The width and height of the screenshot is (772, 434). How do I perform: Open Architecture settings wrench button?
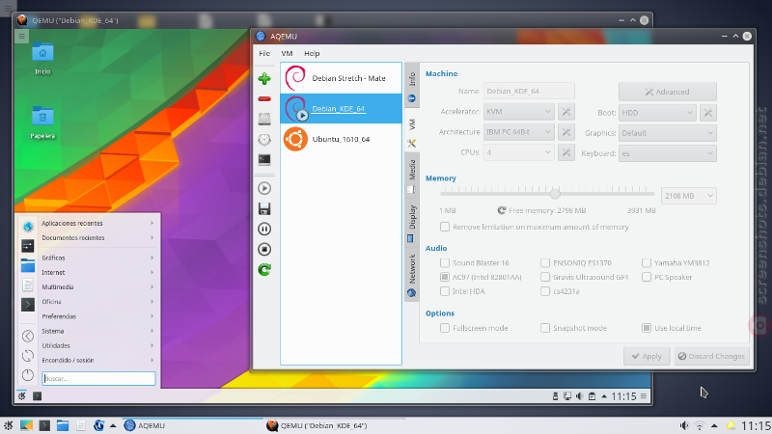[x=566, y=132]
